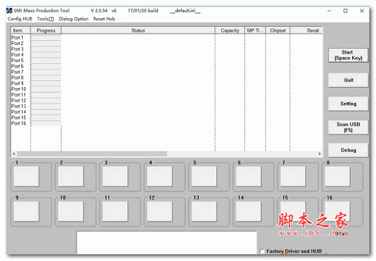Click the Port 8 progress bar
The image size is (376, 261).
pyautogui.click(x=46, y=78)
